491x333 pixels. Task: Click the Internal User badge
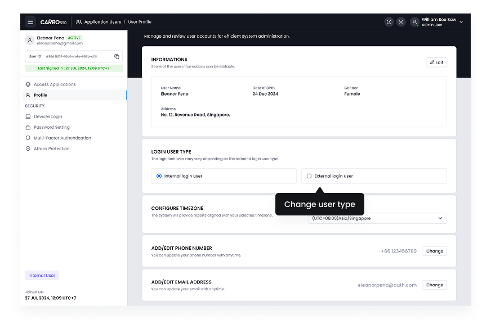point(42,275)
